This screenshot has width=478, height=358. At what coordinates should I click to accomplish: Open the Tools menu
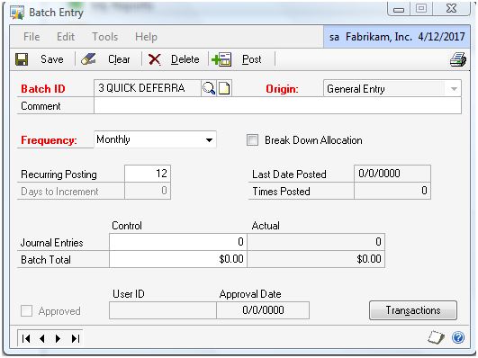tap(104, 37)
